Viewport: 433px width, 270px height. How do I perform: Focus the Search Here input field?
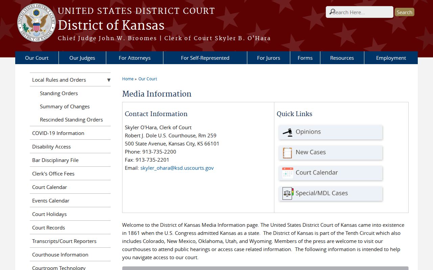click(360, 12)
